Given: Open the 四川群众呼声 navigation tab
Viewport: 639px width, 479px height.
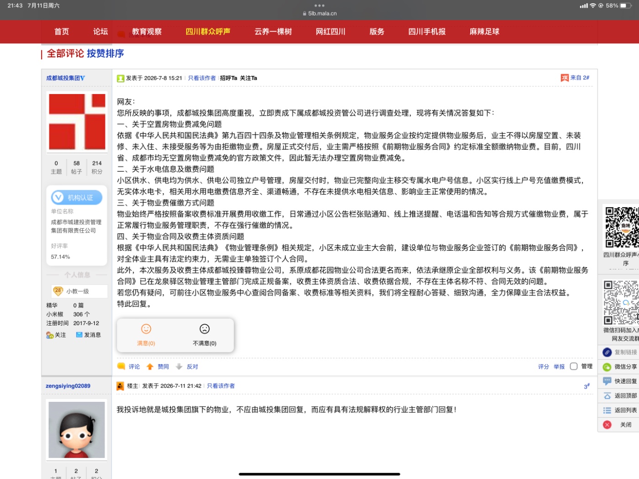Looking at the screenshot, I should coord(208,32).
